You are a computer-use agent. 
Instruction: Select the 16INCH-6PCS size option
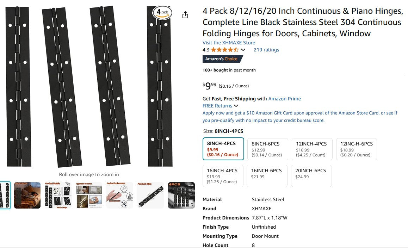pos(267,176)
